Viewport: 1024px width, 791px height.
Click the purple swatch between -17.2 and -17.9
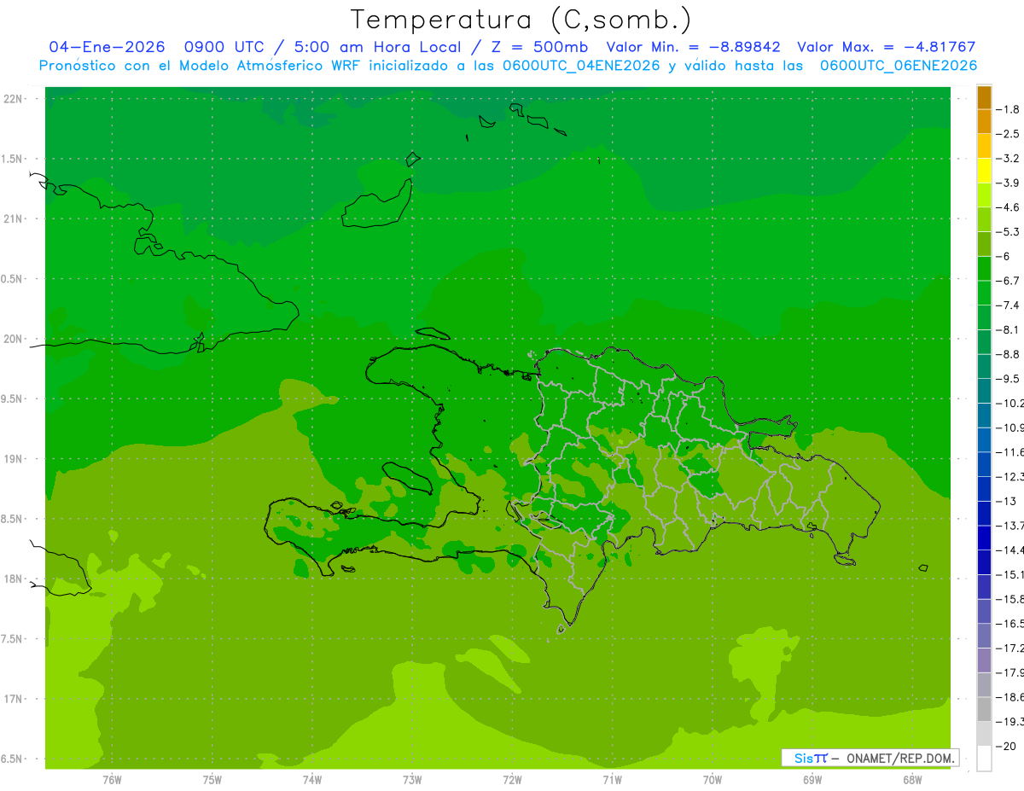tap(984, 660)
